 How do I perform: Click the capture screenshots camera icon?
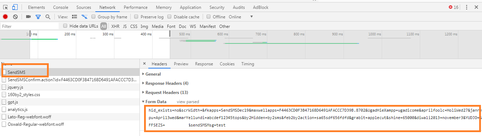pos(29,17)
